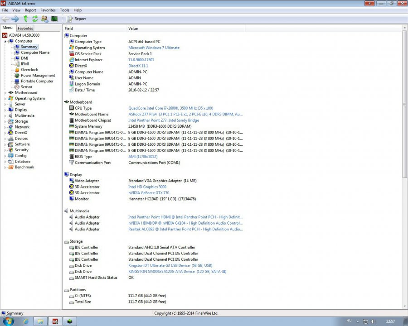The width and height of the screenshot is (408, 326).
Task: Click the Report toolbar button
Action: 76,19
